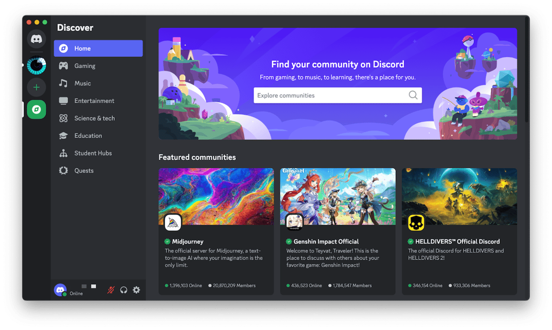The height and width of the screenshot is (330, 552).
Task: Open Discord direct messages home icon
Action: tap(36, 40)
